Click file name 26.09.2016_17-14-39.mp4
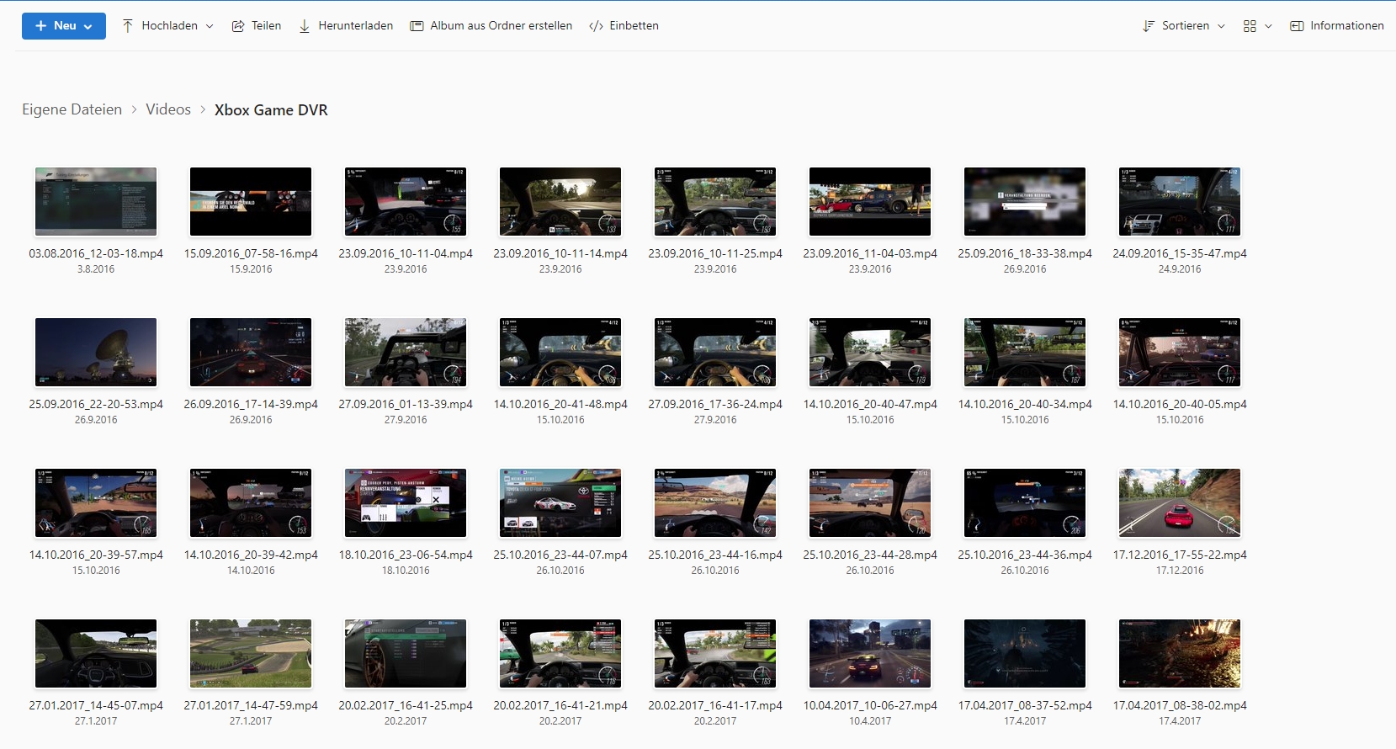Viewport: 1396px width, 749px height. click(251, 404)
